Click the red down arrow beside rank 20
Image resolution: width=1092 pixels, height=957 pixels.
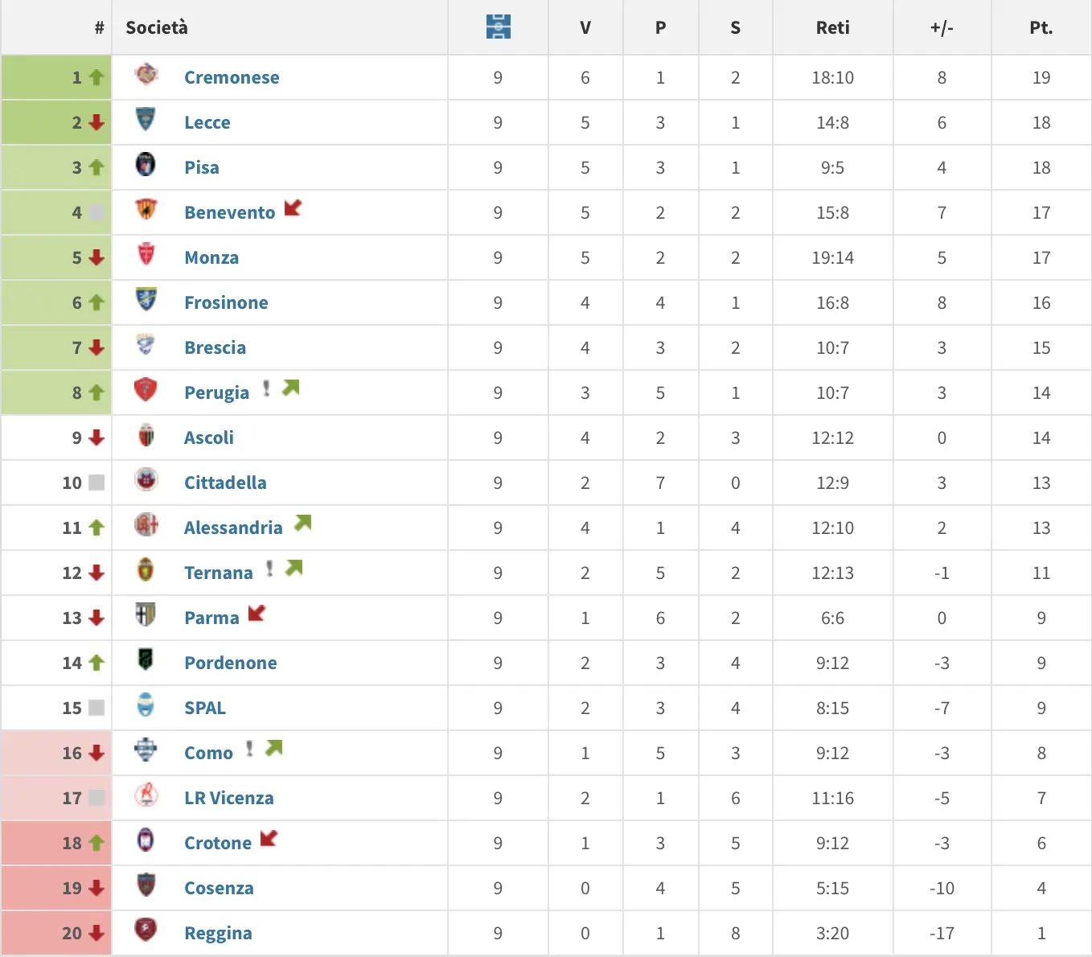pos(96,933)
